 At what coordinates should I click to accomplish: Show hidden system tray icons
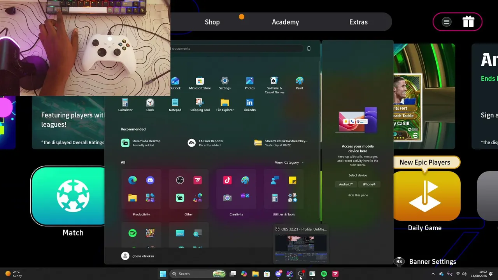click(433, 274)
